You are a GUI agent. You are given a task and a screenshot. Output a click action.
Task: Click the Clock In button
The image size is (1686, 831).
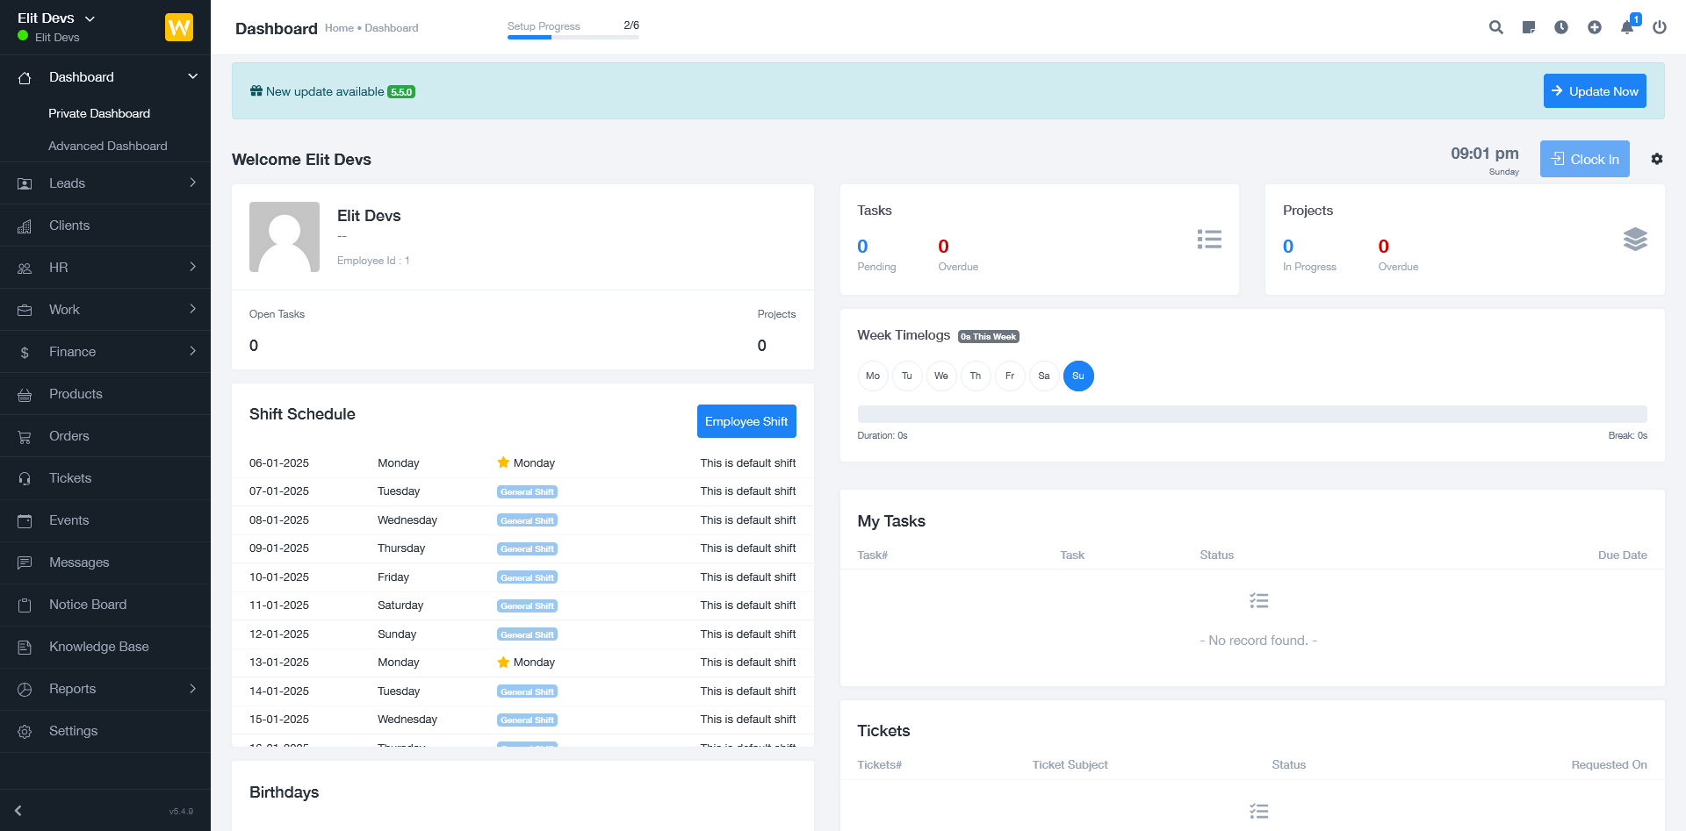tap(1585, 159)
